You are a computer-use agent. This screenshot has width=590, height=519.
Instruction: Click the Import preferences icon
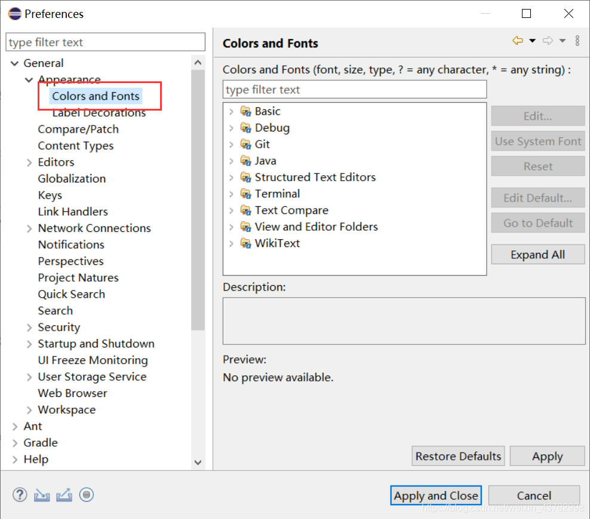[42, 495]
